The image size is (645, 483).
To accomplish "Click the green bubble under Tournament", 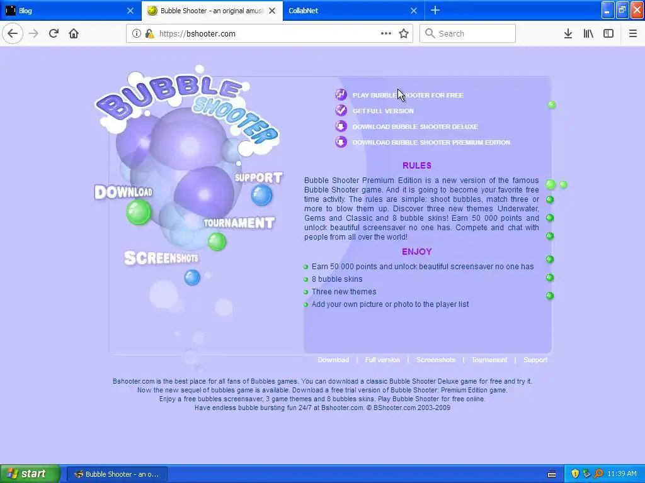I will coord(217,242).
